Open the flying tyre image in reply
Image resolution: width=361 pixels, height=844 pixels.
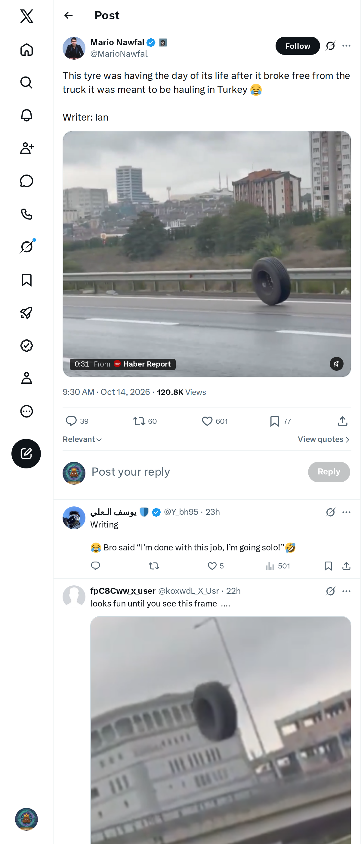click(221, 730)
